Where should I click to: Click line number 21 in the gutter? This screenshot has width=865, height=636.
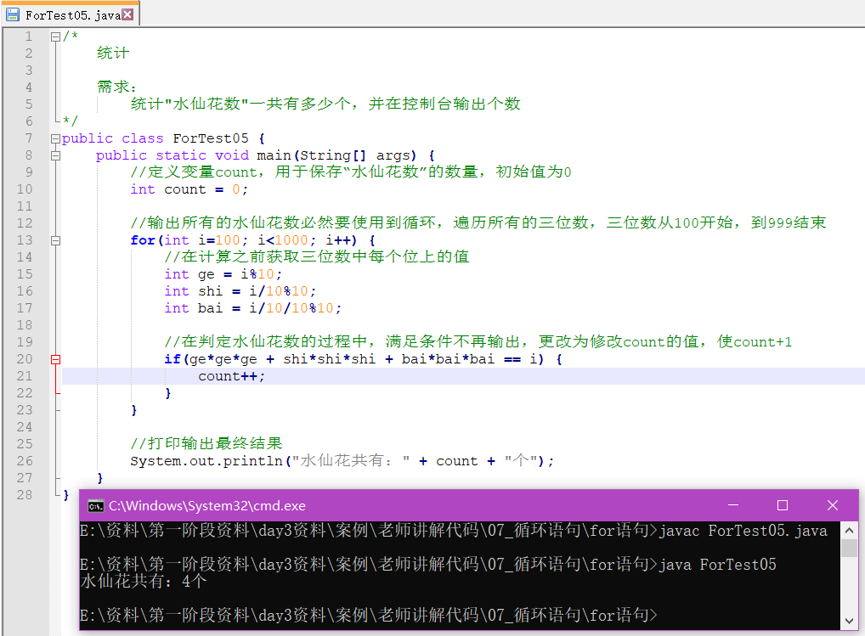(x=25, y=376)
